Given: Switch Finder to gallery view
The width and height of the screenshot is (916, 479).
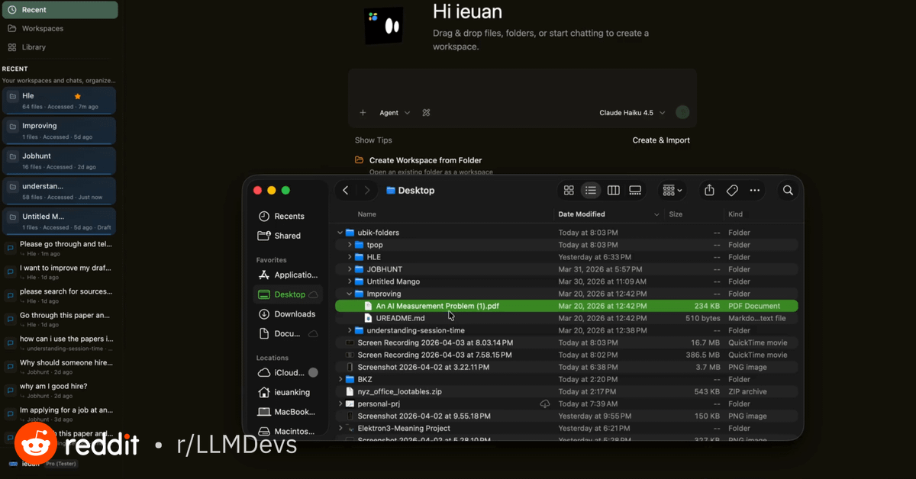Looking at the screenshot, I should tap(634, 190).
